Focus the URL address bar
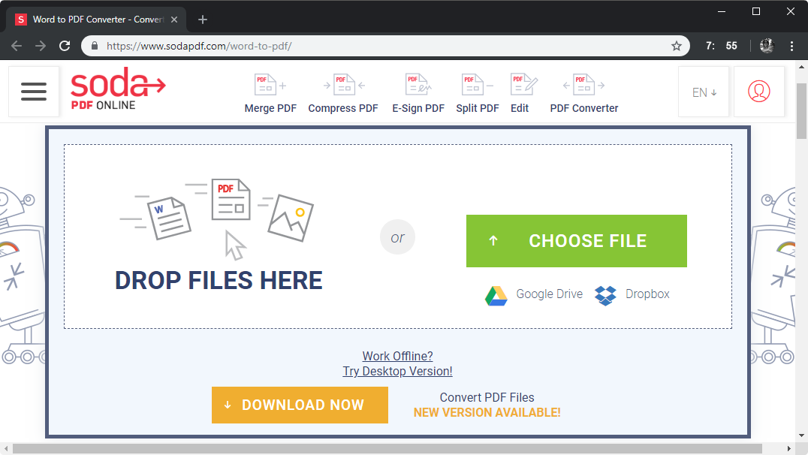808x455 pixels. pyautogui.click(x=375, y=46)
